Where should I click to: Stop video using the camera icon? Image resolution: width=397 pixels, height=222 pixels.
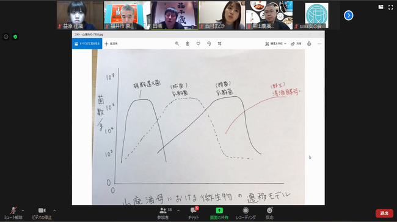point(42,210)
